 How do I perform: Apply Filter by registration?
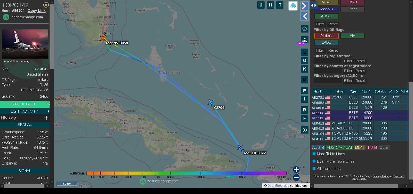tap(348, 61)
